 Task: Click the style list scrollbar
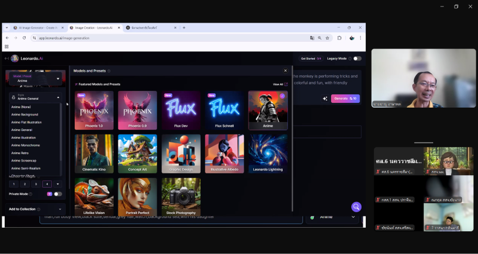61,132
